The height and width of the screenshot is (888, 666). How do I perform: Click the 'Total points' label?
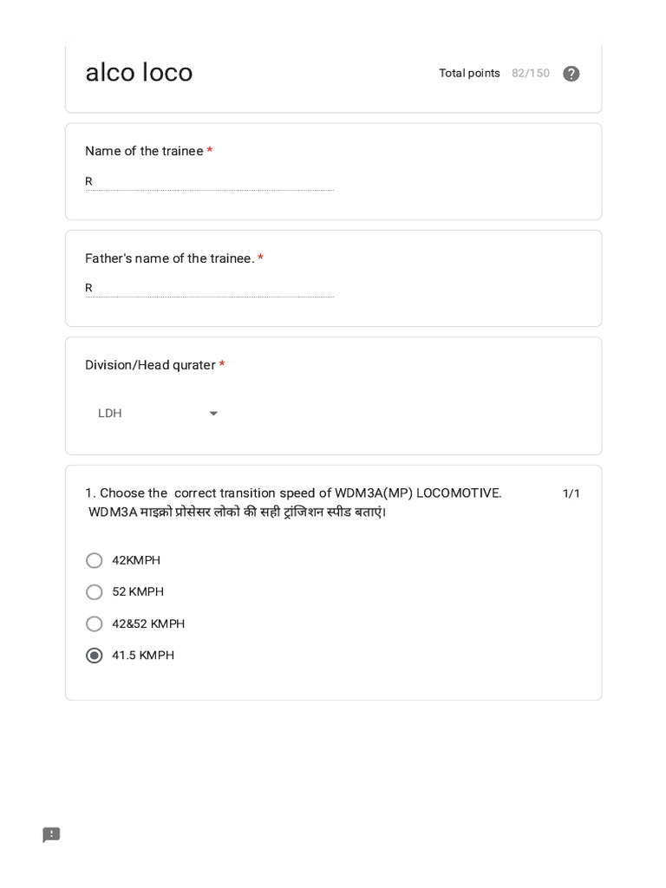(x=469, y=74)
